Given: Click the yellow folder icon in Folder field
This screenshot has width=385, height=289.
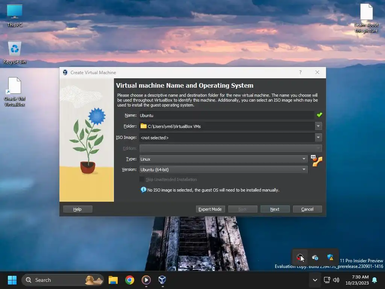Looking at the screenshot, I should click(143, 126).
